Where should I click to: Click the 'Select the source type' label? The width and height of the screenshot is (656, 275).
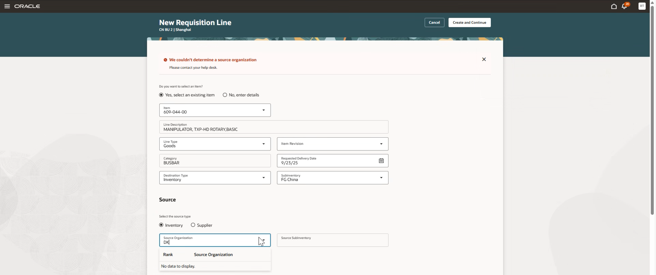175,216
